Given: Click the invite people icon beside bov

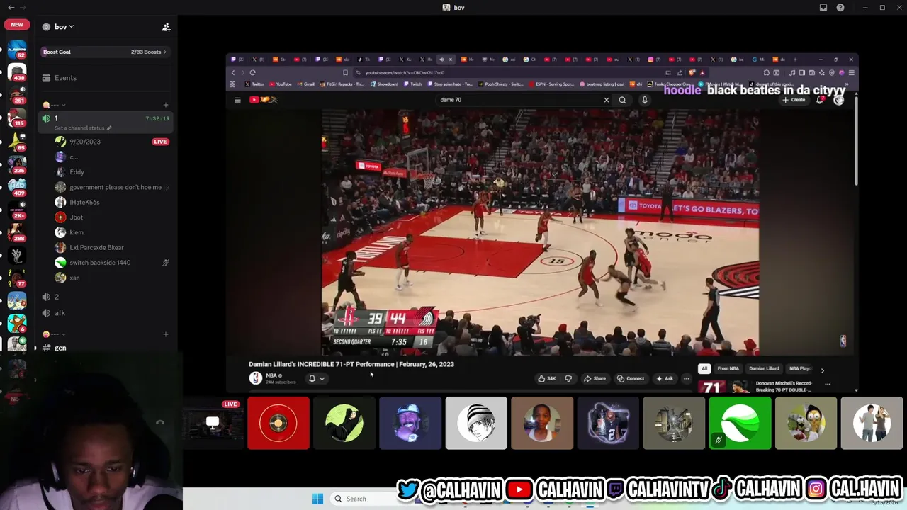Looking at the screenshot, I should [167, 27].
